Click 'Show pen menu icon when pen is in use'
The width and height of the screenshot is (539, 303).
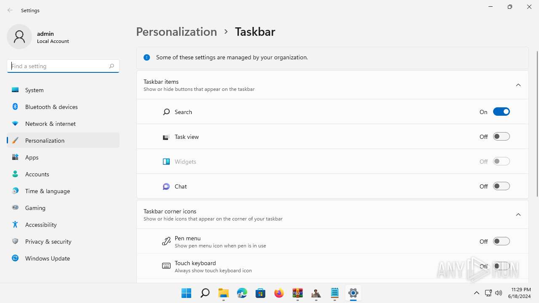[220, 246]
